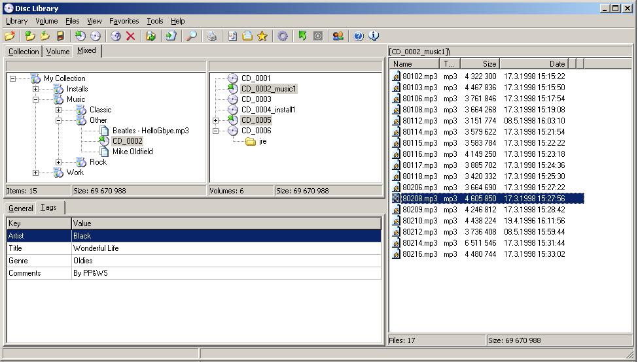Click the info icon in toolbar
Viewport: 638px width, 362px height.
[374, 36]
